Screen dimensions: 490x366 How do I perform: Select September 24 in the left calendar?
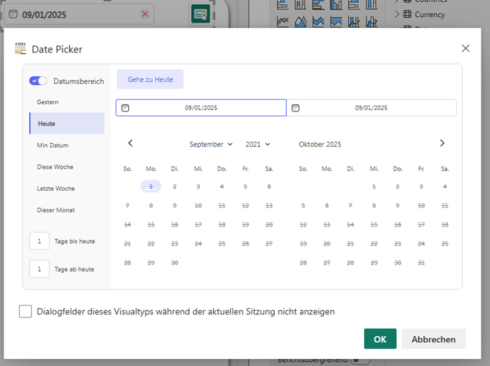198,244
